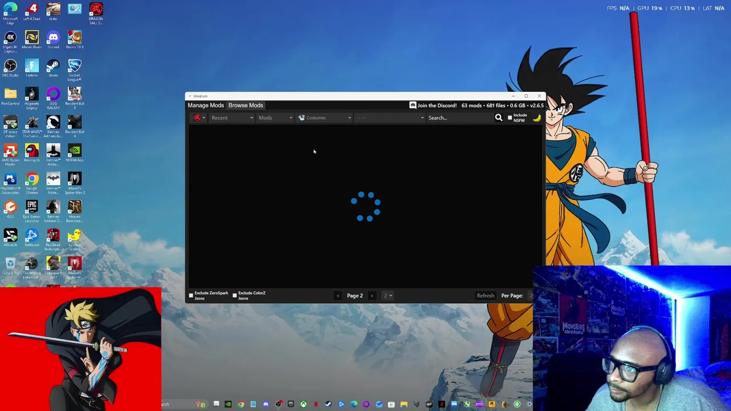Open AMD Ryzen Master desktop shortcut
The height and width of the screenshot is (411, 731).
10,155
